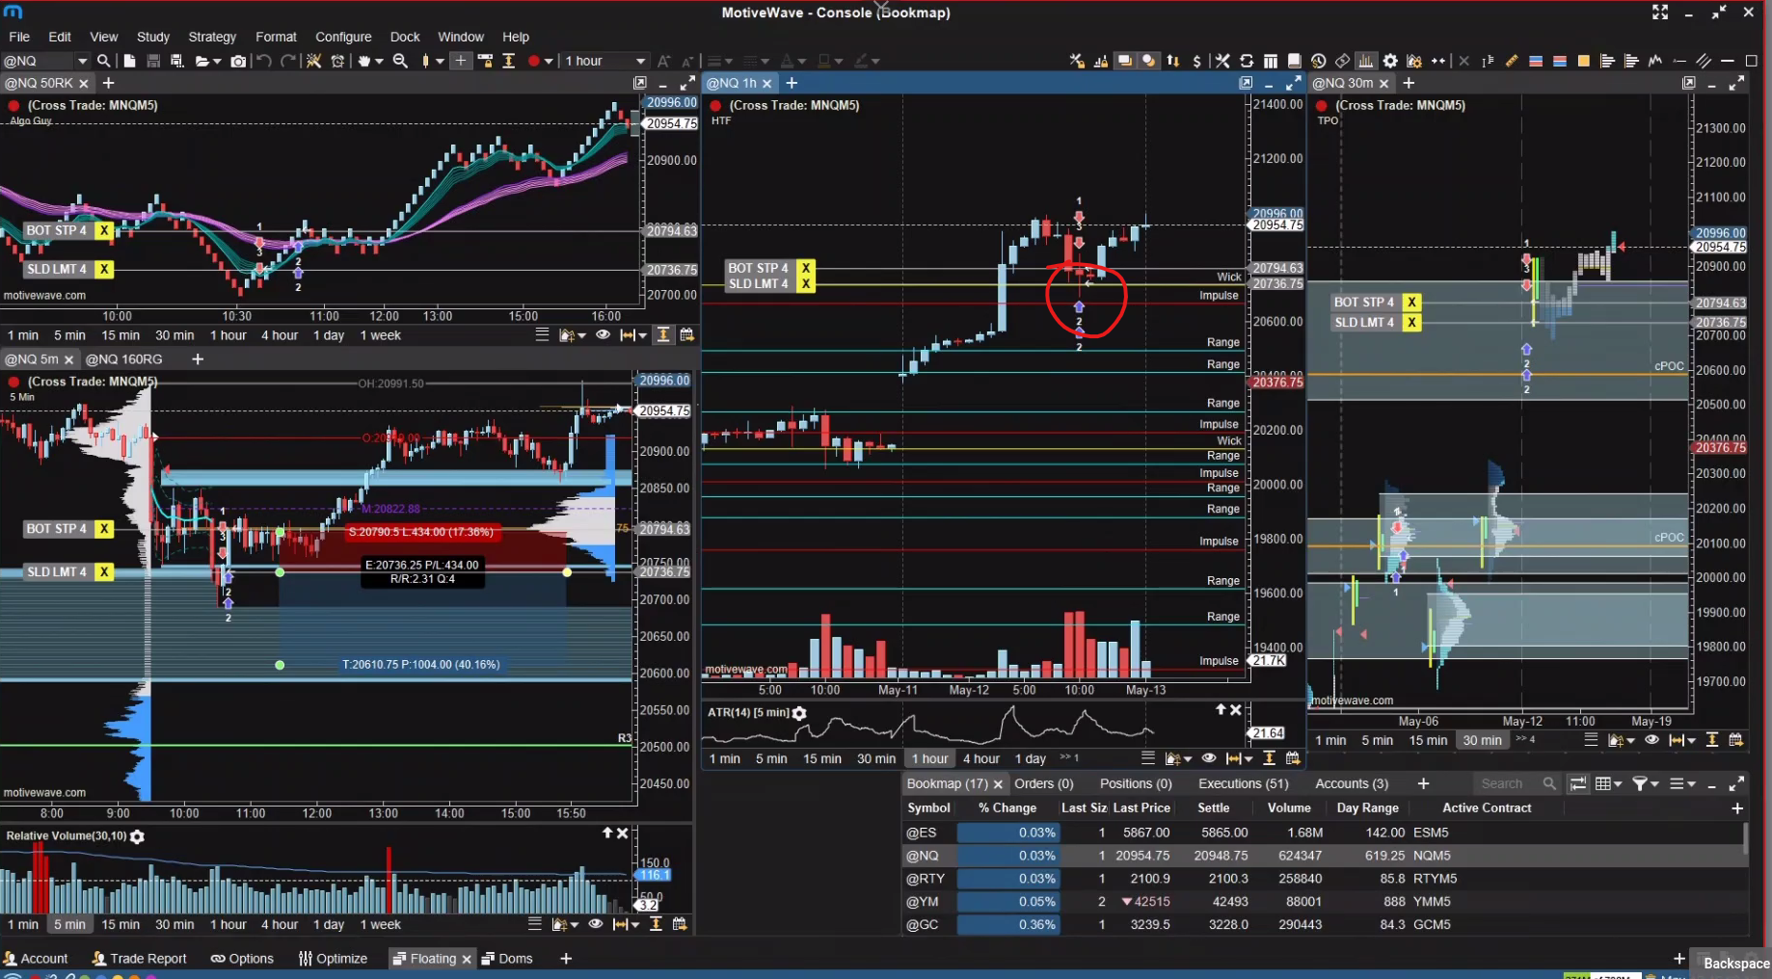
Task: Click the red record button in the toolbar
Action: point(533,61)
